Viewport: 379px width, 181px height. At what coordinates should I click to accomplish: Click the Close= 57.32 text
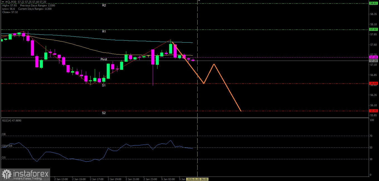tap(10, 12)
